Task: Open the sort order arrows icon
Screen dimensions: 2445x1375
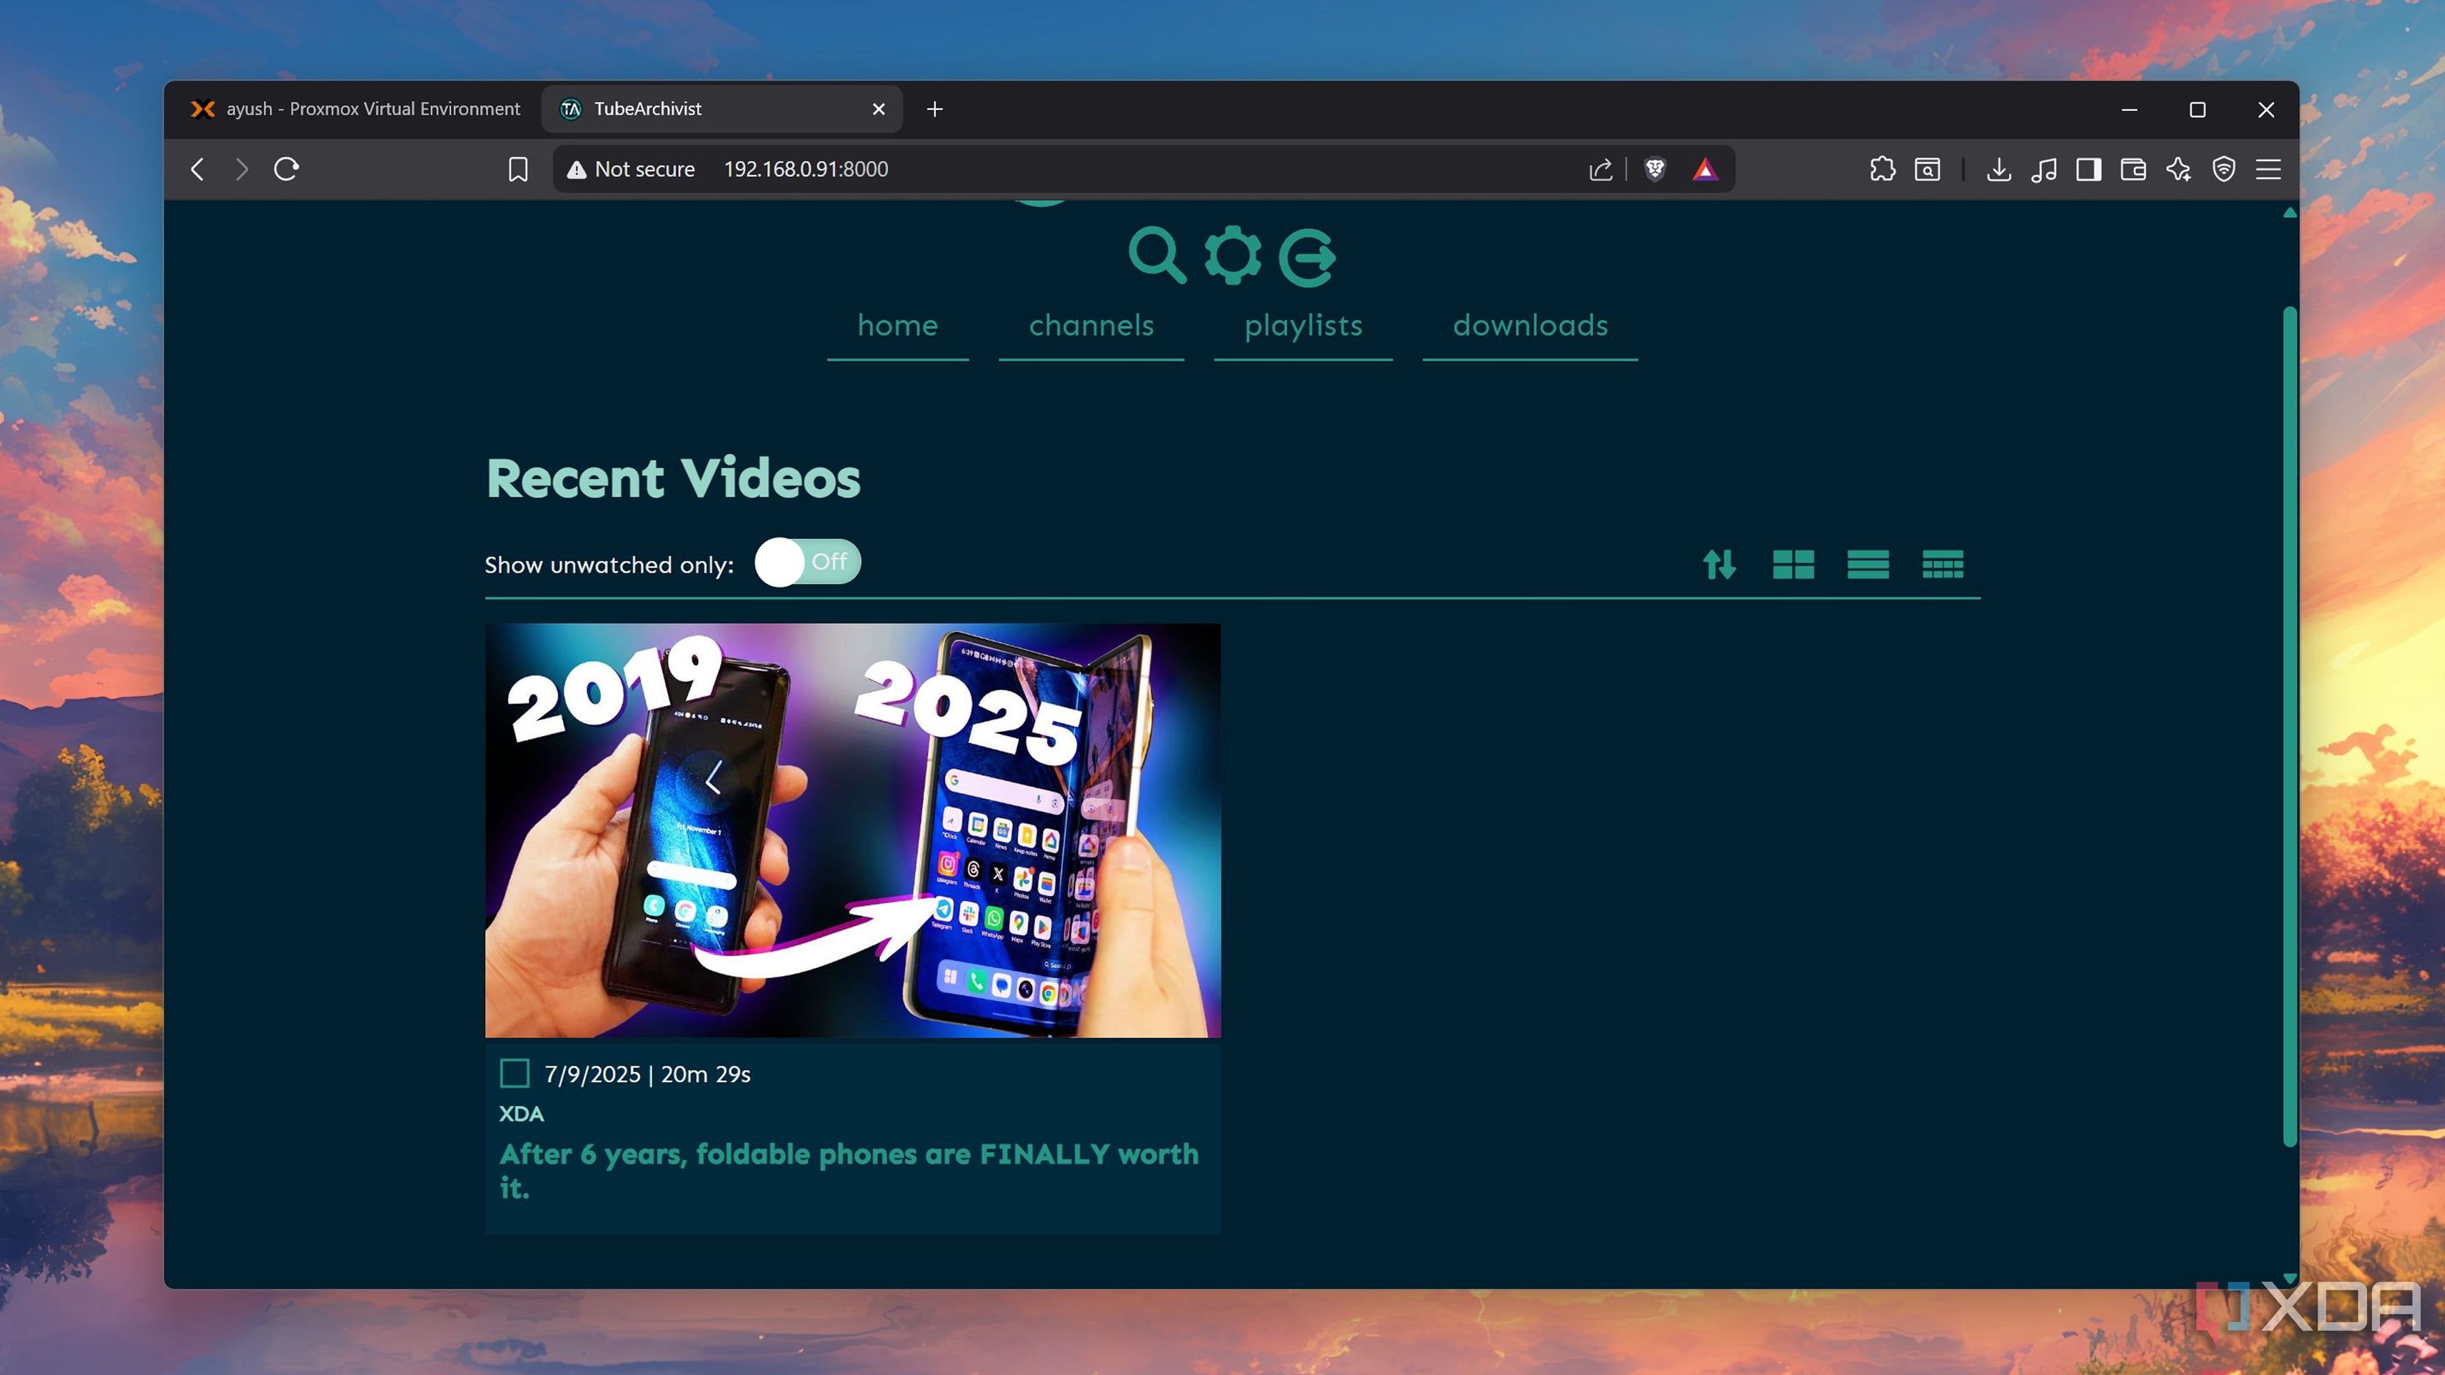Action: (x=1719, y=565)
